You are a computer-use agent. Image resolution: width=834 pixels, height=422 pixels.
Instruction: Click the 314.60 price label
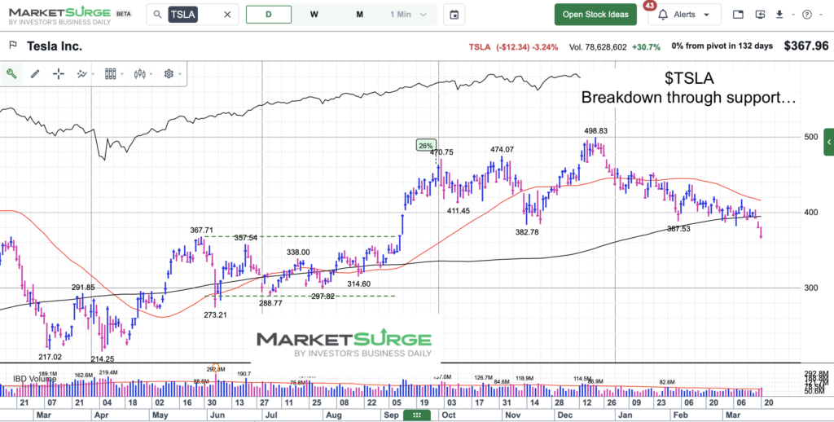[358, 284]
